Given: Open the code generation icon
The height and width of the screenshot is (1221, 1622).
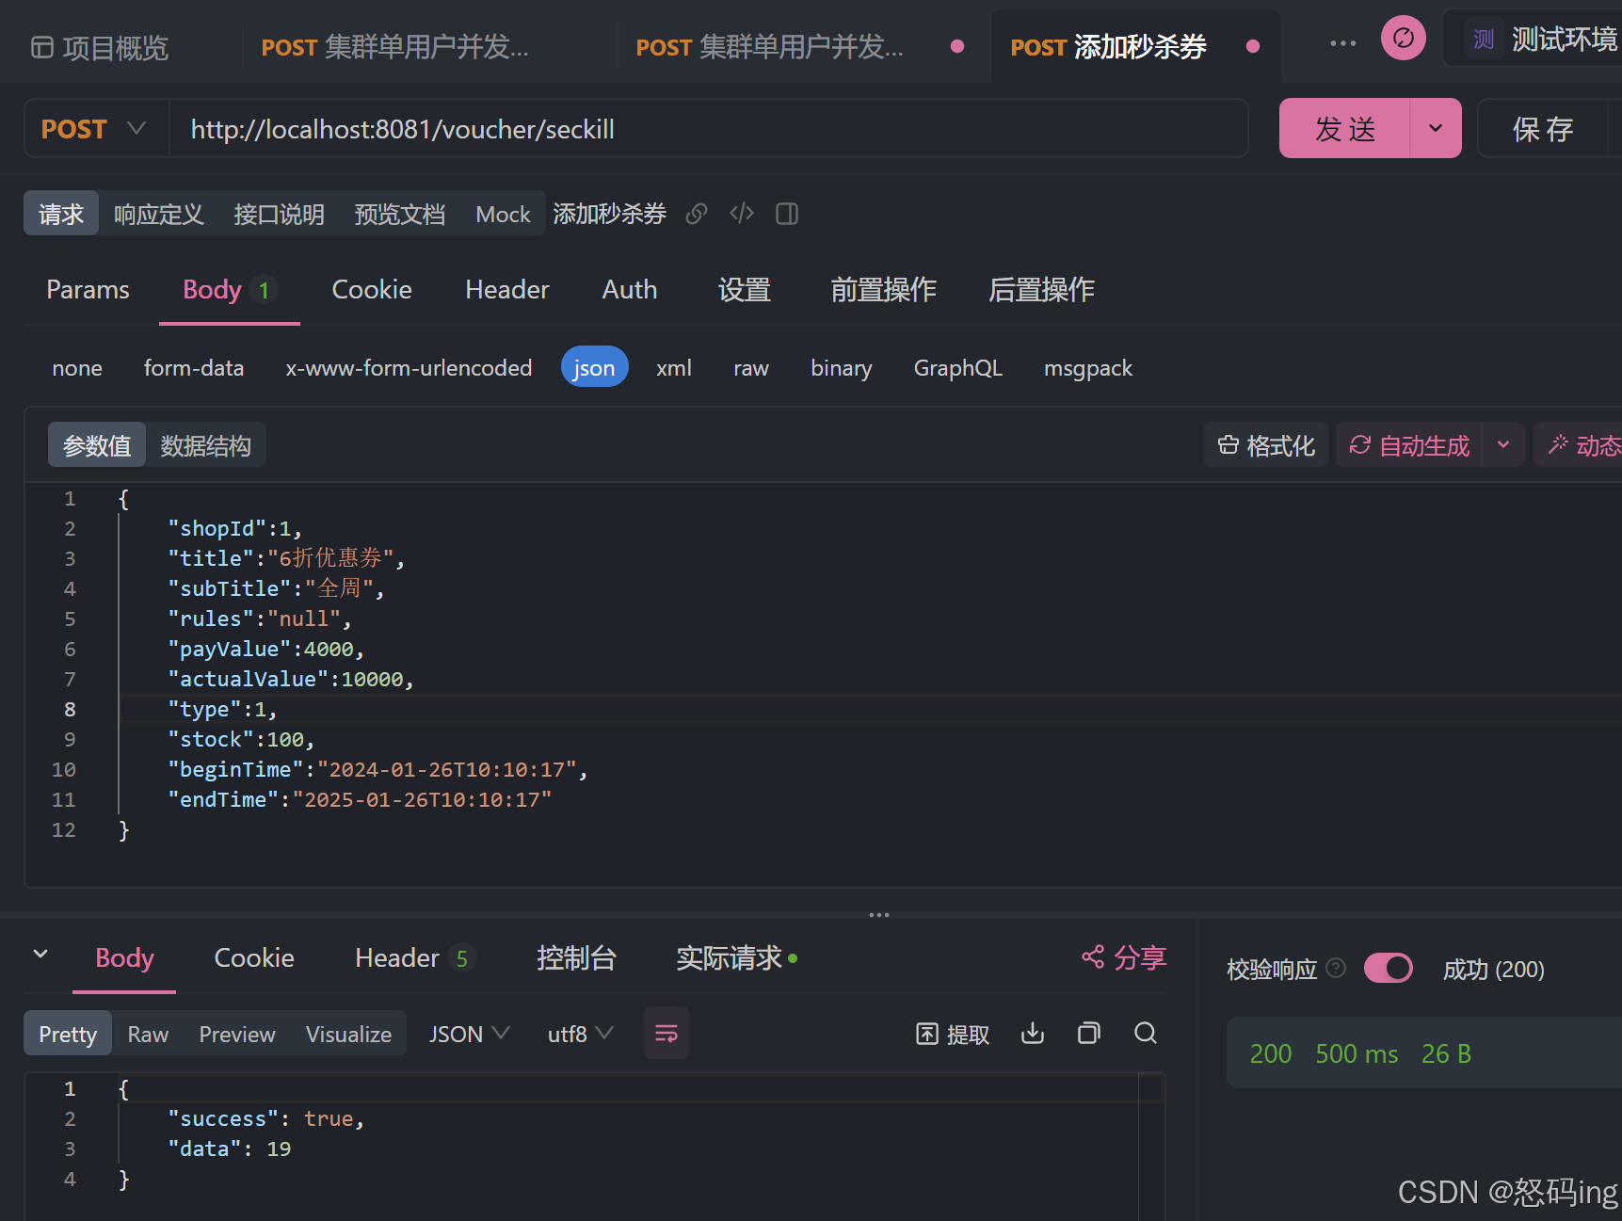Looking at the screenshot, I should pyautogui.click(x=742, y=214).
